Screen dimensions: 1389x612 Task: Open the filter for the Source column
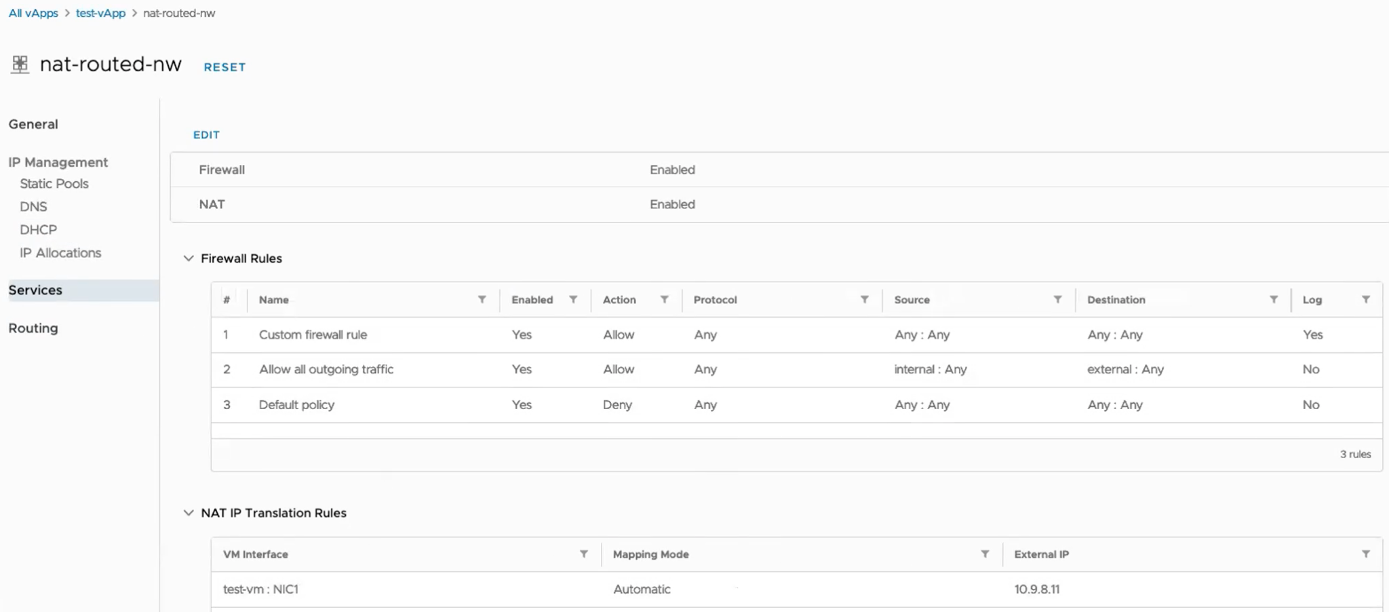click(x=1059, y=299)
